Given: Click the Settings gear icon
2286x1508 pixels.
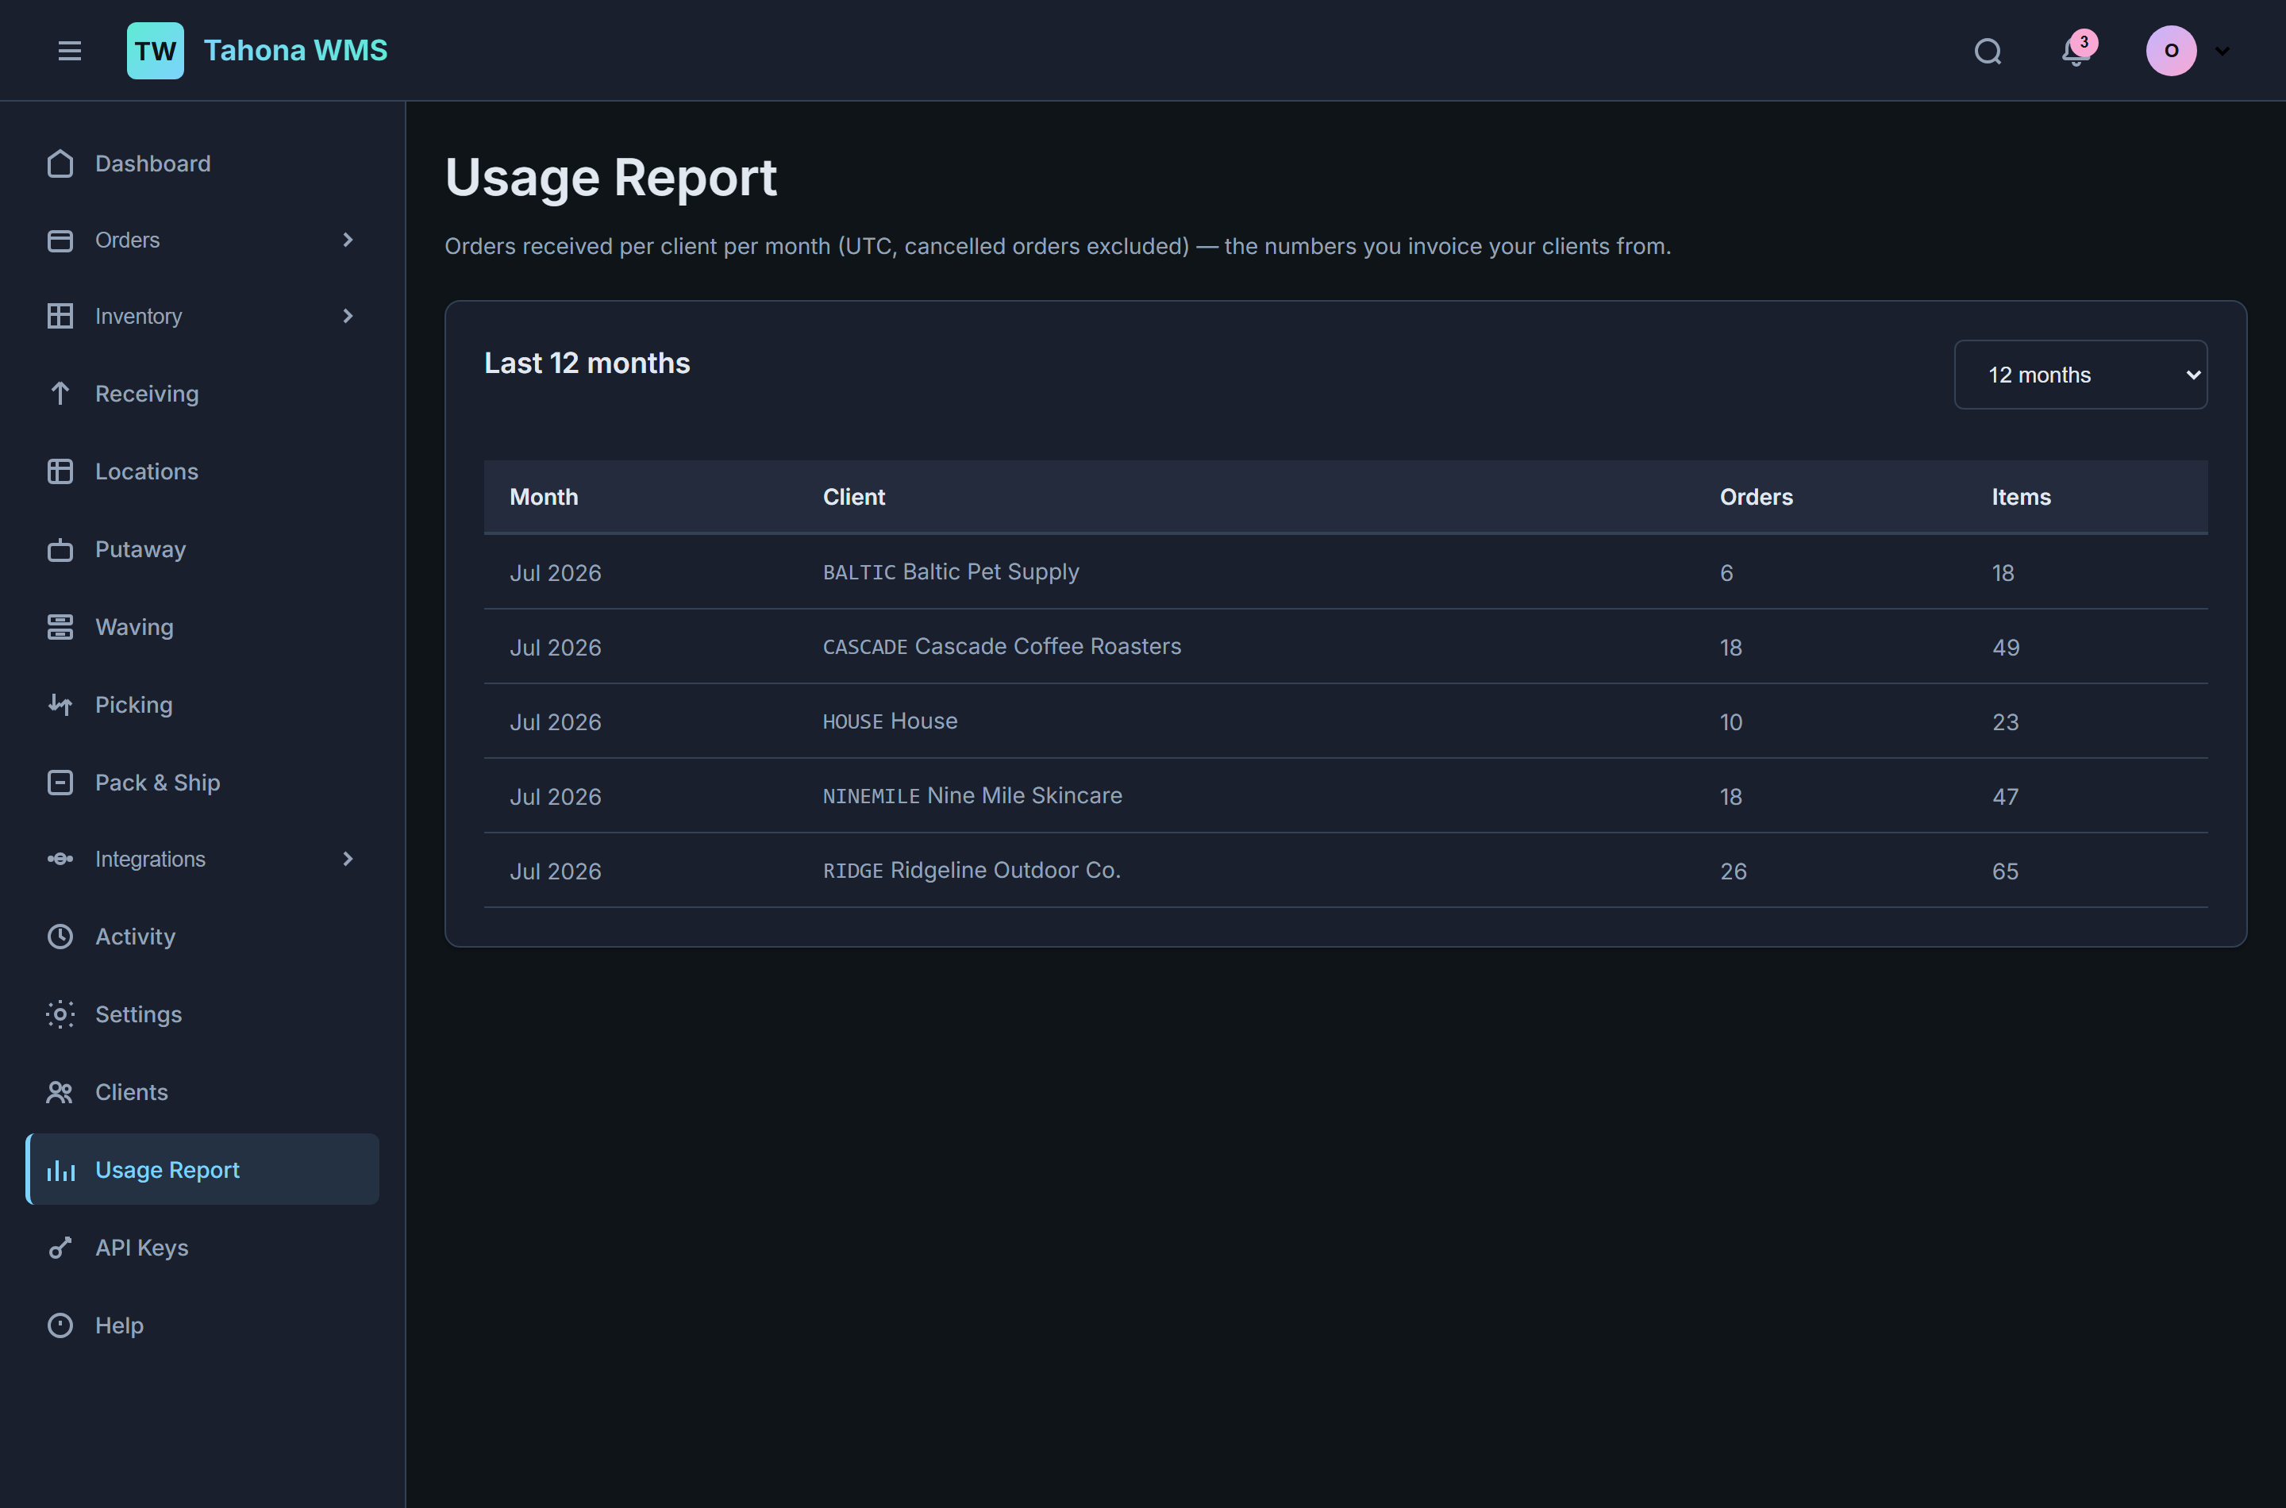Looking at the screenshot, I should coord(60,1014).
